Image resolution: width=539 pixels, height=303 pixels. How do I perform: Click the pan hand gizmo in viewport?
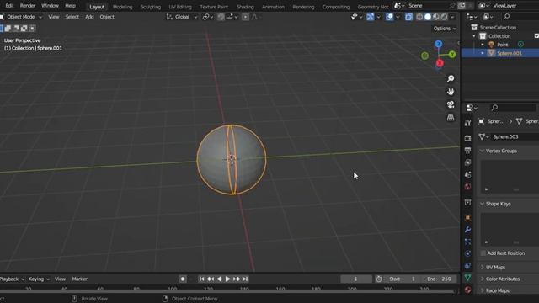point(451,92)
